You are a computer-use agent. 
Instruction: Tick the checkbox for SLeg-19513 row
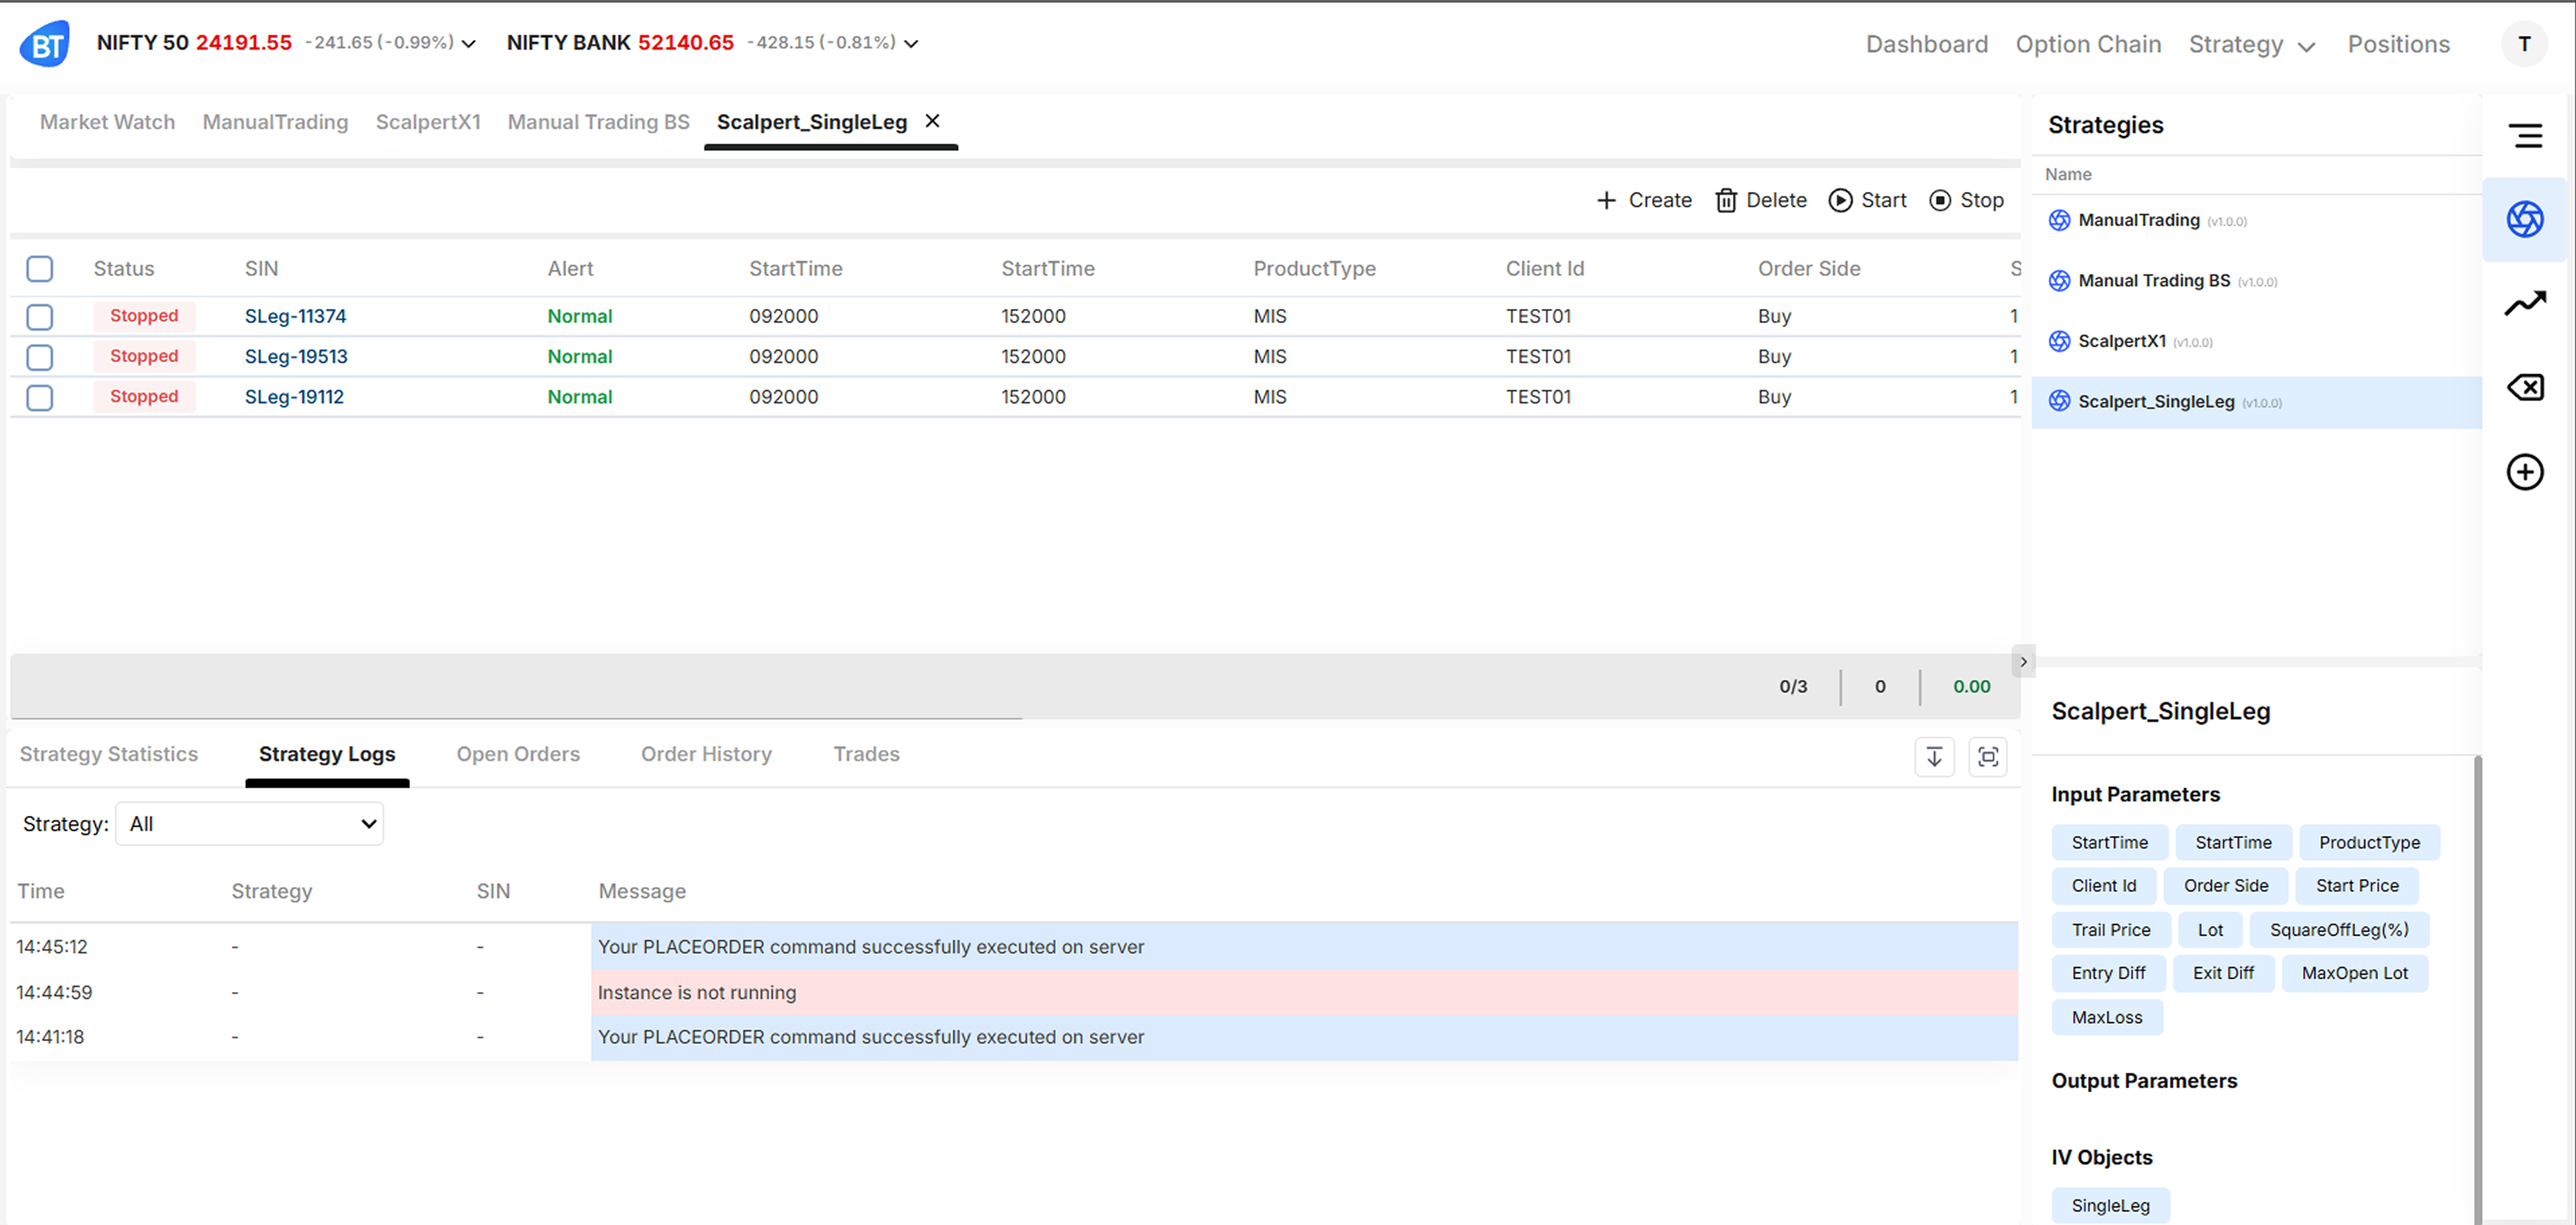(x=40, y=357)
